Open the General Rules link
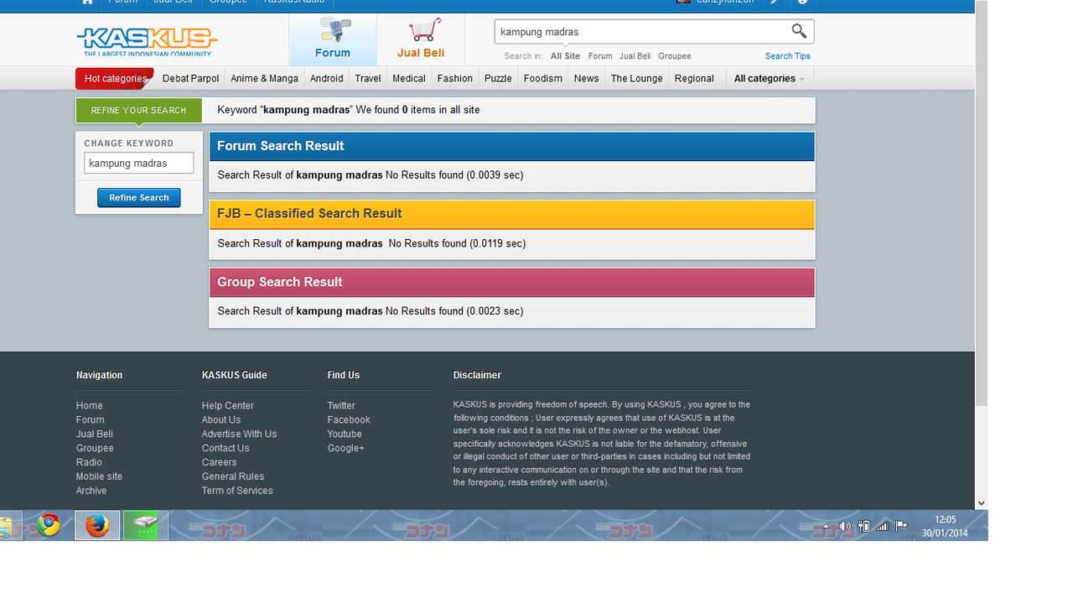 tap(233, 476)
